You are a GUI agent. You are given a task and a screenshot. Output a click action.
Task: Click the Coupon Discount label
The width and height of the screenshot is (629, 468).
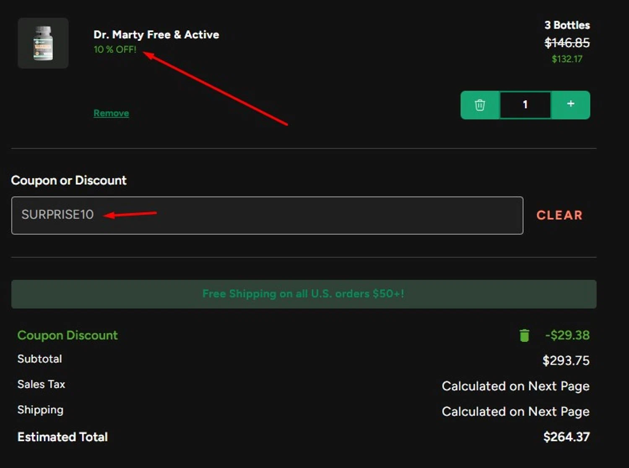click(x=68, y=335)
